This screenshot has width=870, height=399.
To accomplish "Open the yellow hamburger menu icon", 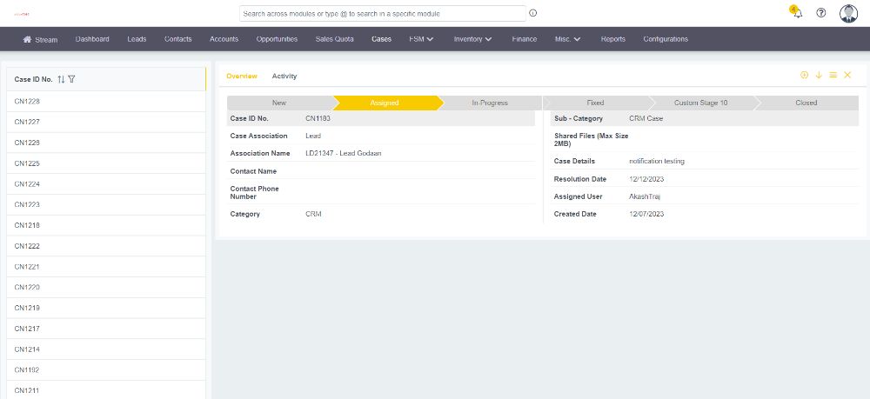I will tap(833, 76).
